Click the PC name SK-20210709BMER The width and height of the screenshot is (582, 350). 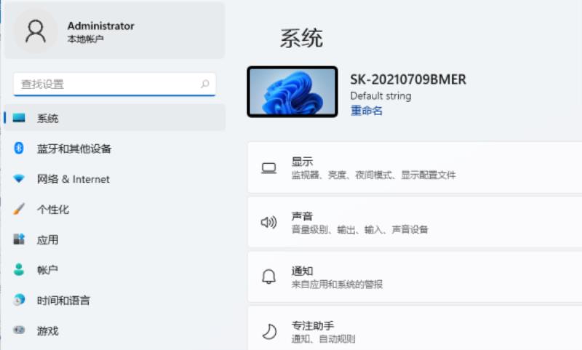click(x=408, y=79)
